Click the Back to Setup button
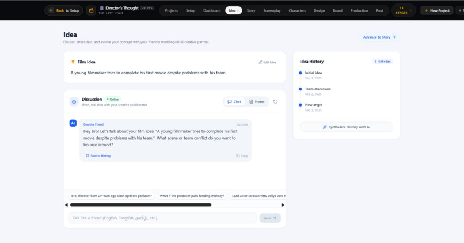Viewport: 464px width, 243px height. 64,10
